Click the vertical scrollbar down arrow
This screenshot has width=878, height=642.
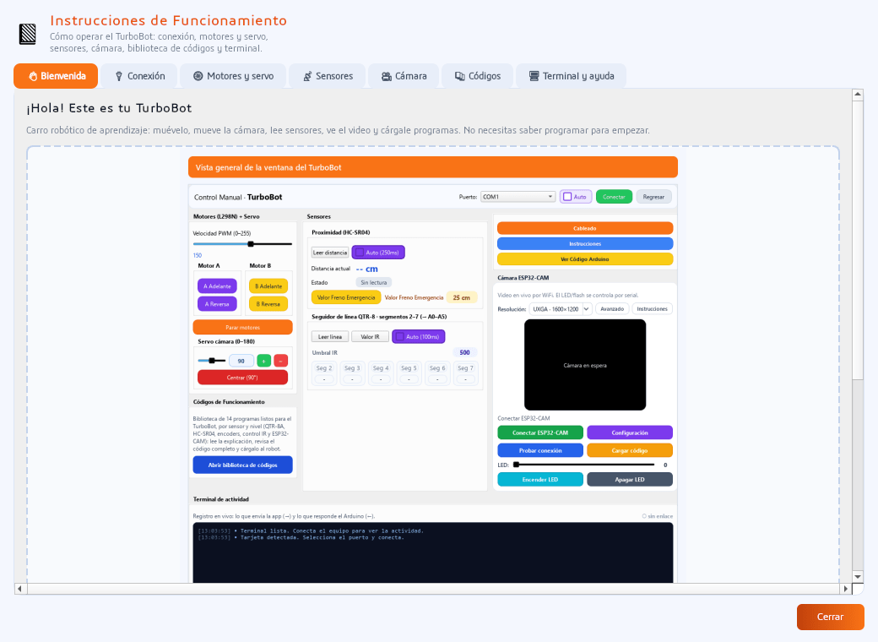tap(857, 576)
